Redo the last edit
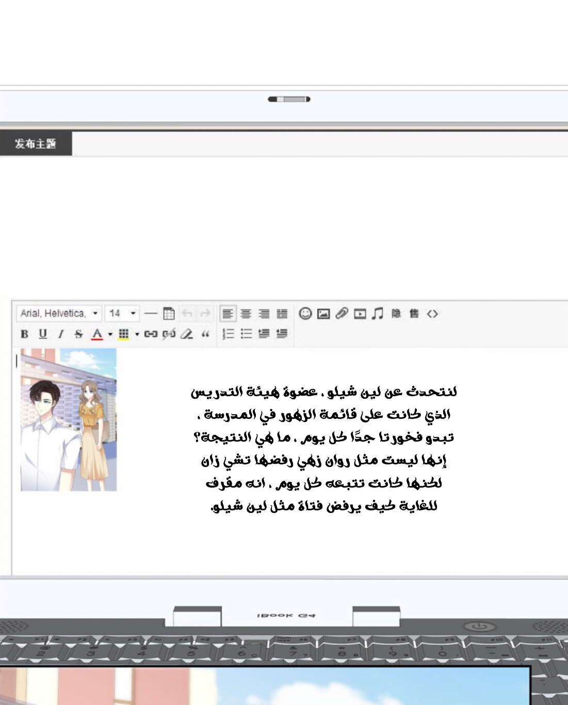 205,314
